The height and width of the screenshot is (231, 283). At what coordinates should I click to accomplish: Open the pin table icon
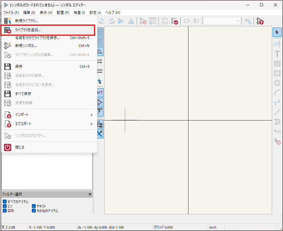(x=152, y=21)
